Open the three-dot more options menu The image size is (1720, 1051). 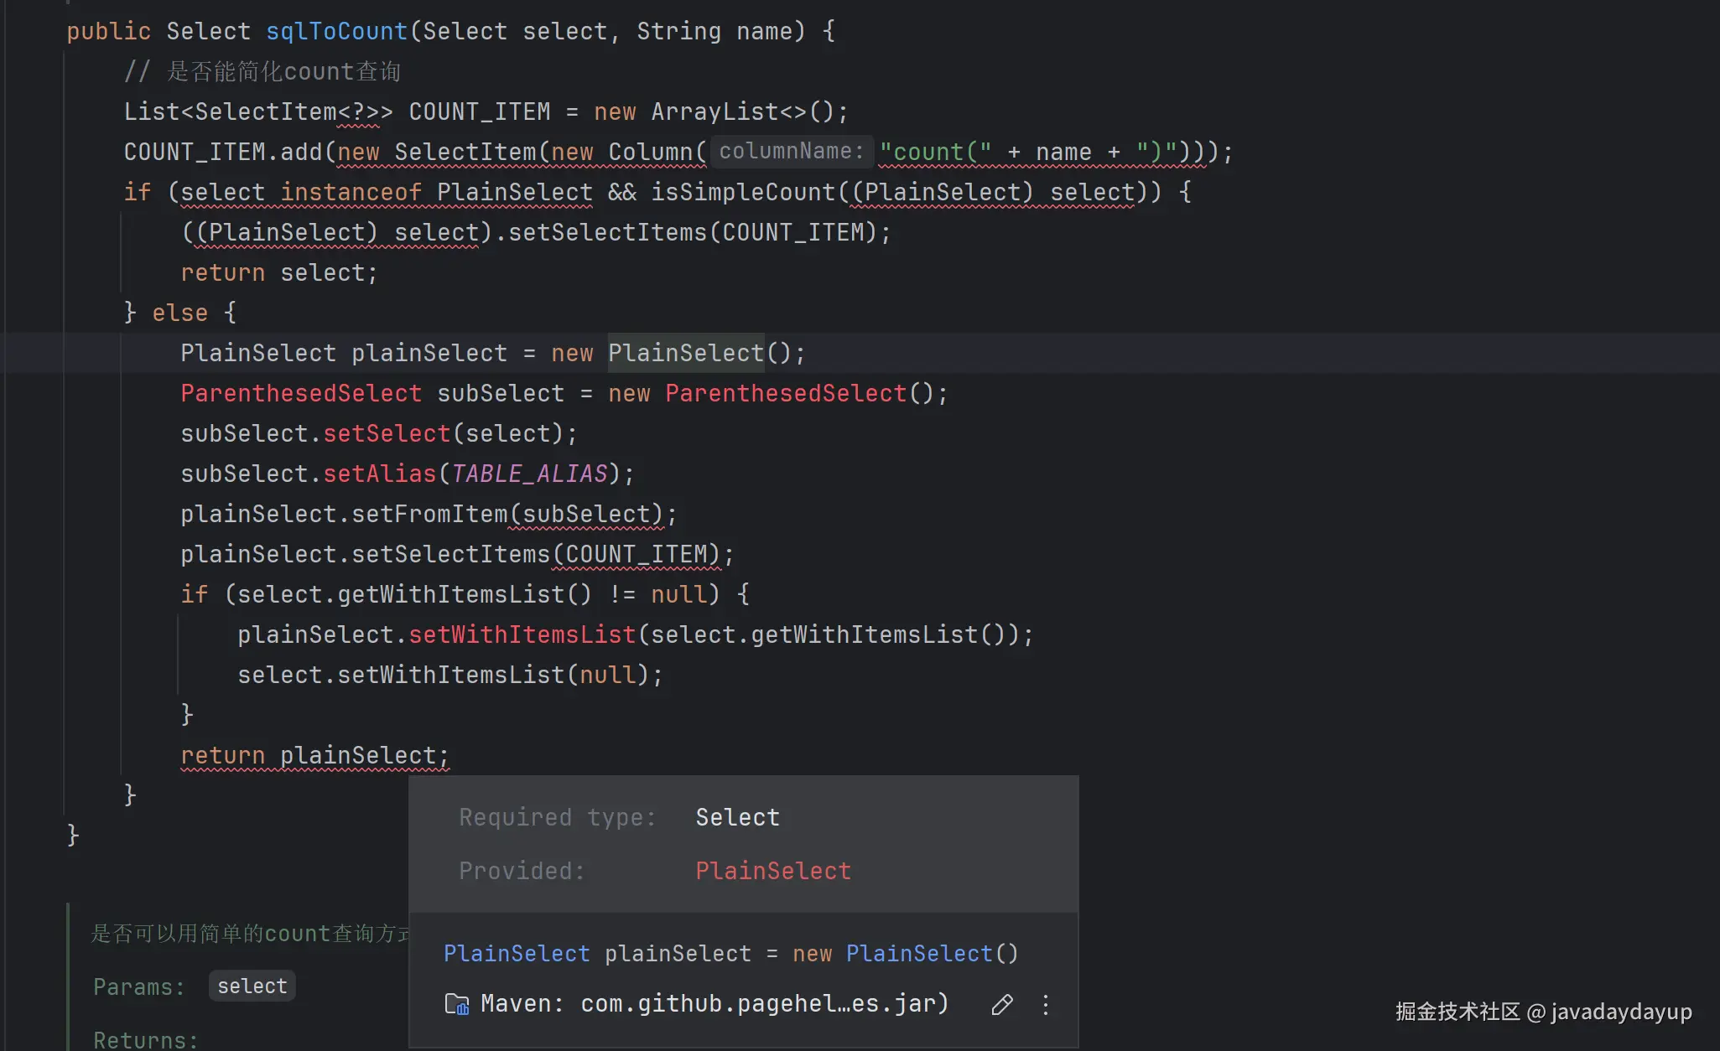[1045, 1004]
